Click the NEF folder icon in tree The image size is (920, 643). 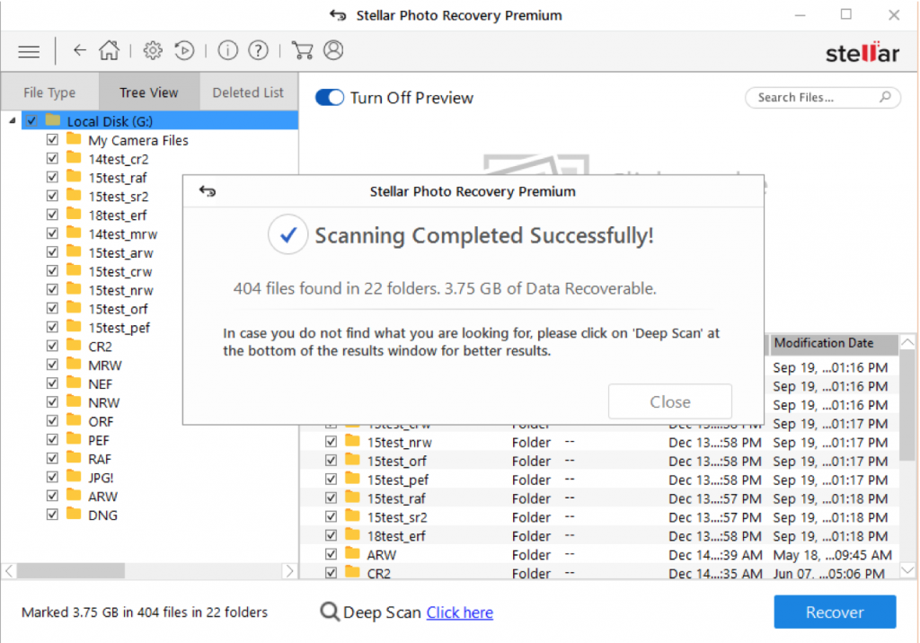74,383
